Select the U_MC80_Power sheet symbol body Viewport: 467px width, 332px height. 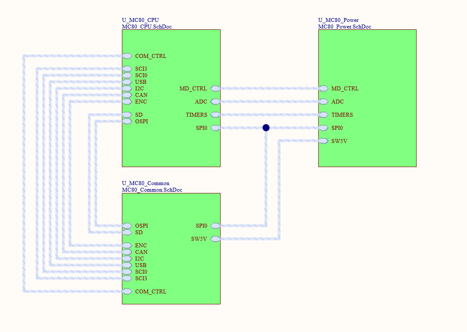point(367,98)
